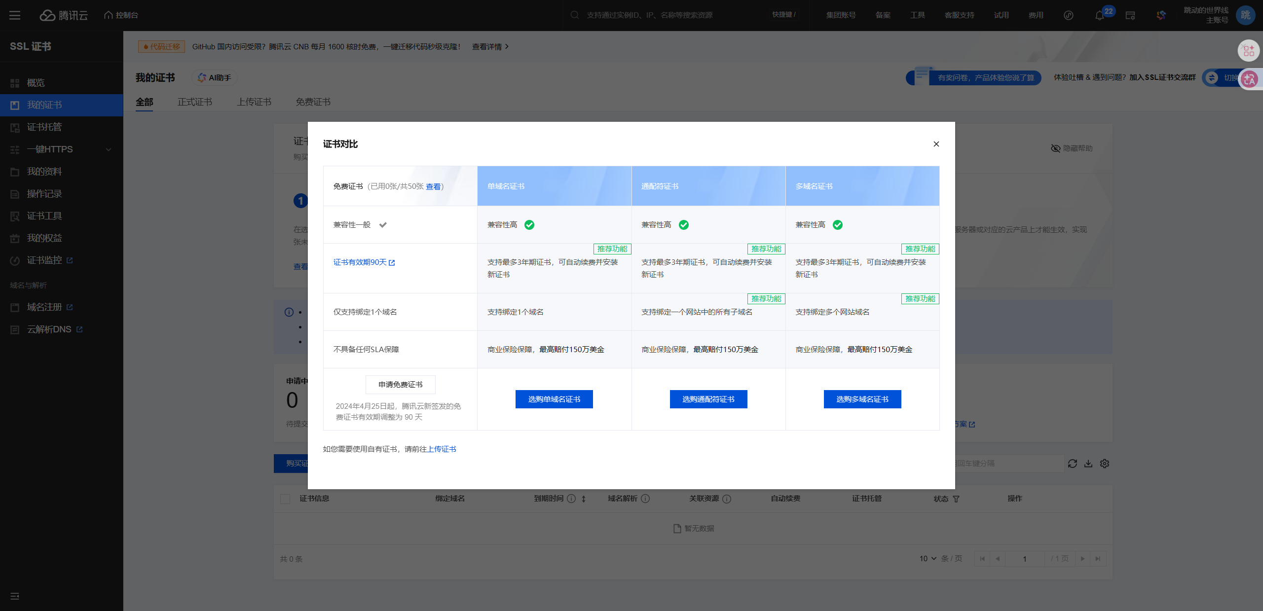Switch to the 正式证书 tab

tap(195, 102)
